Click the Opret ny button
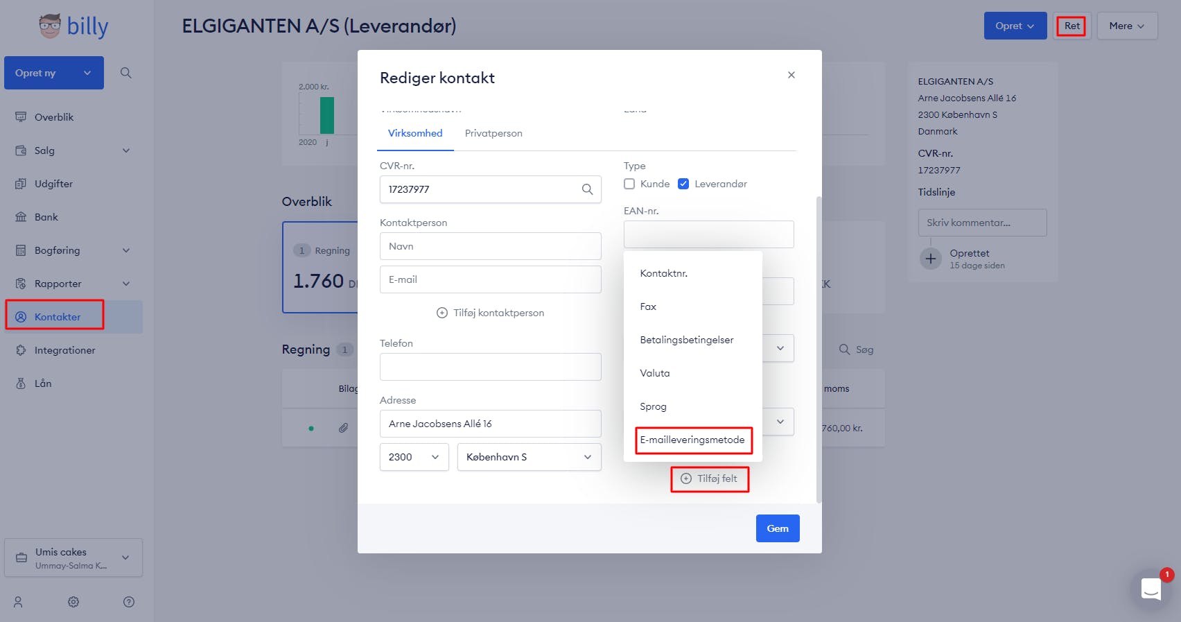The height and width of the screenshot is (622, 1181). (x=54, y=73)
